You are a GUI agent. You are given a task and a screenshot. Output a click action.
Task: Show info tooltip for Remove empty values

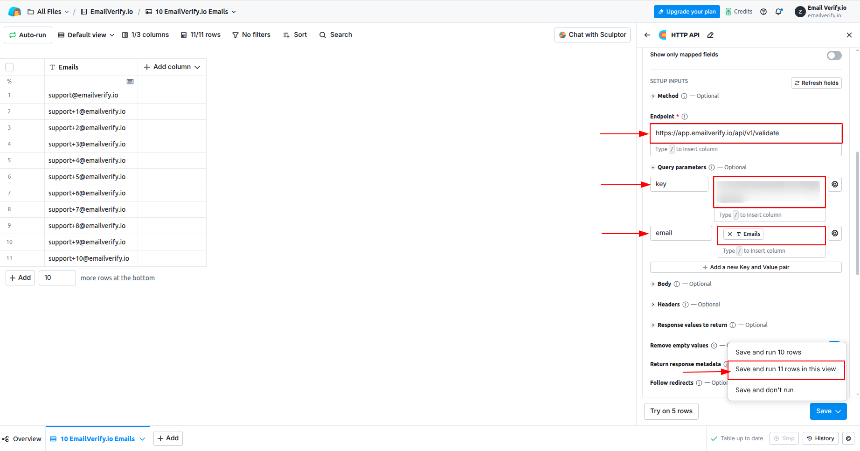(714, 346)
